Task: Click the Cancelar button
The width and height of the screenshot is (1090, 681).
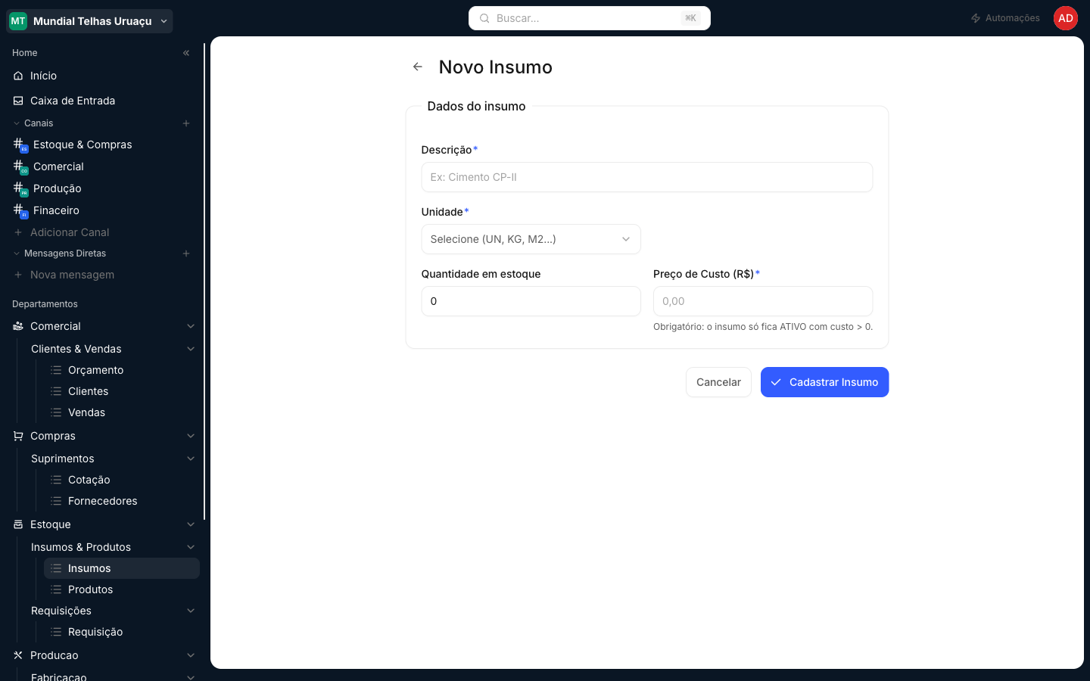Action: point(718,382)
